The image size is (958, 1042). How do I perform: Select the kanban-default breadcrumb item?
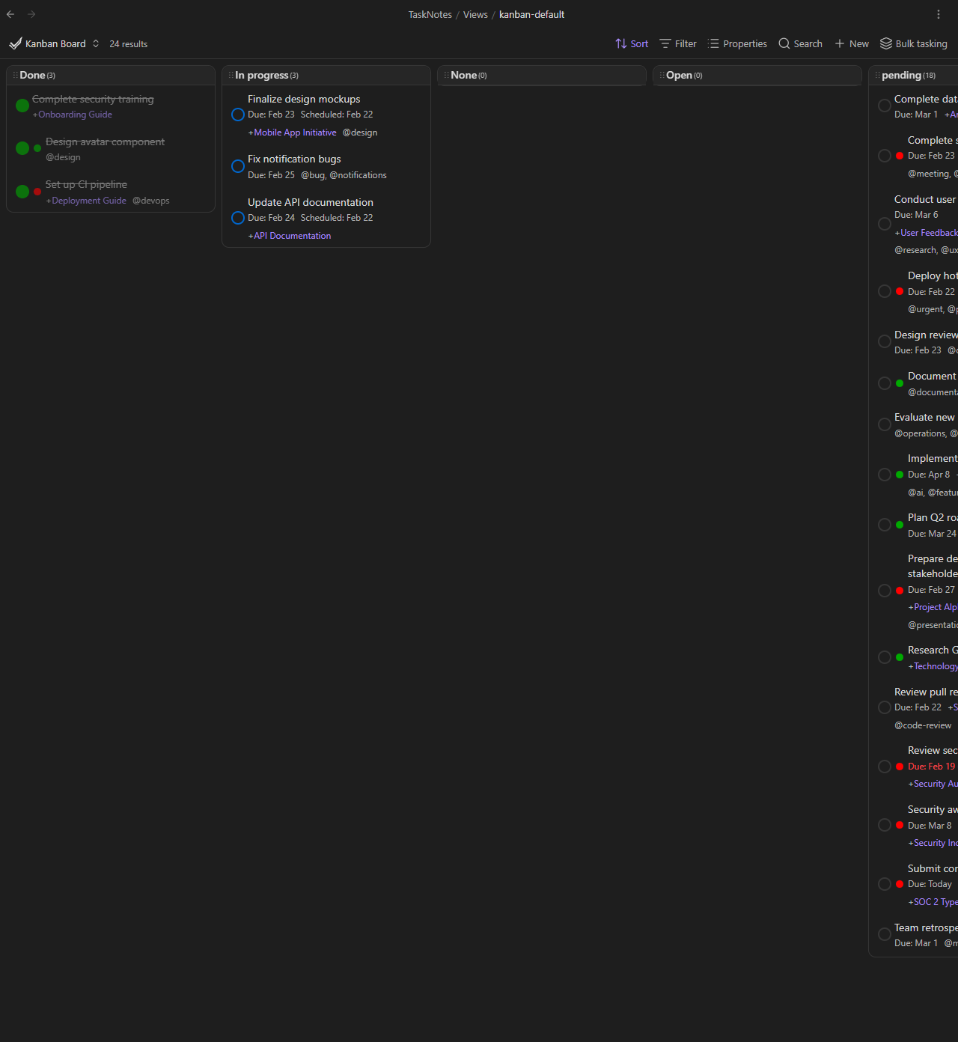click(531, 14)
